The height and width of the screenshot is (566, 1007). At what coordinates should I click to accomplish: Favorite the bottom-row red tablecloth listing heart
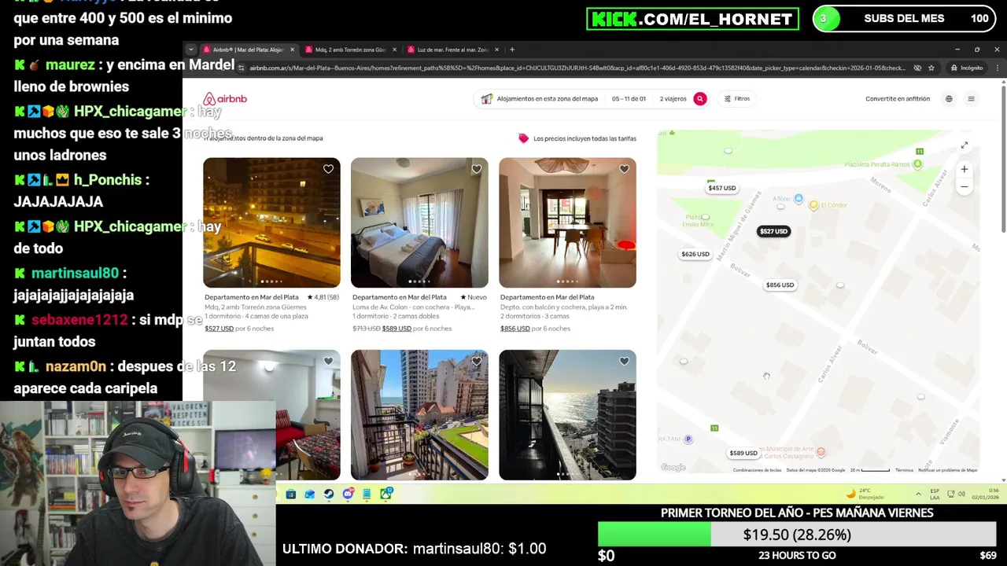tap(328, 362)
